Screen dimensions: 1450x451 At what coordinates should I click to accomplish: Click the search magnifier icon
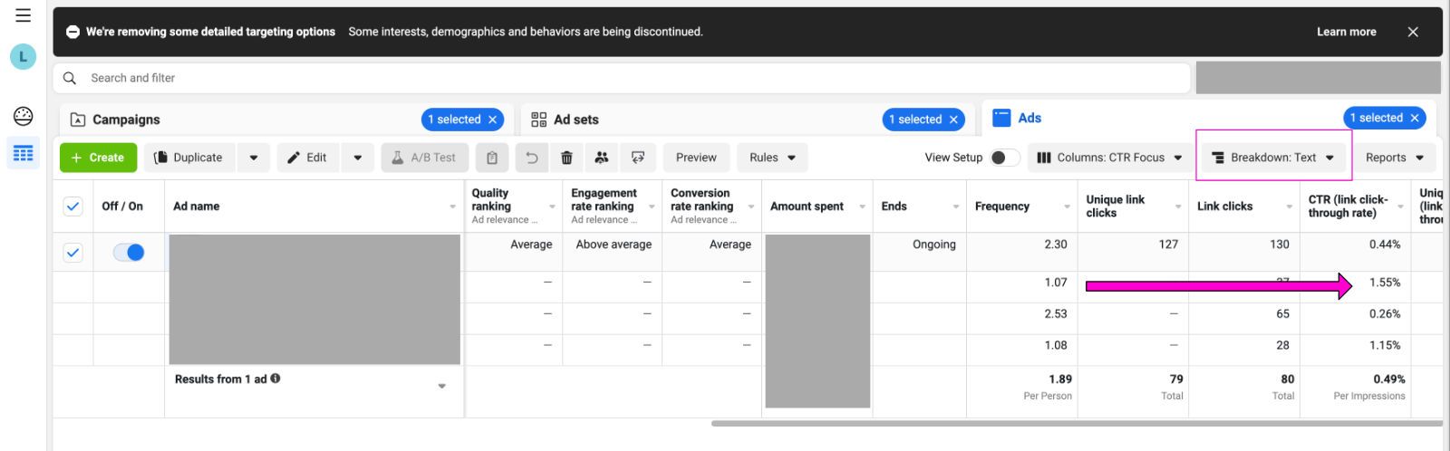[x=70, y=78]
